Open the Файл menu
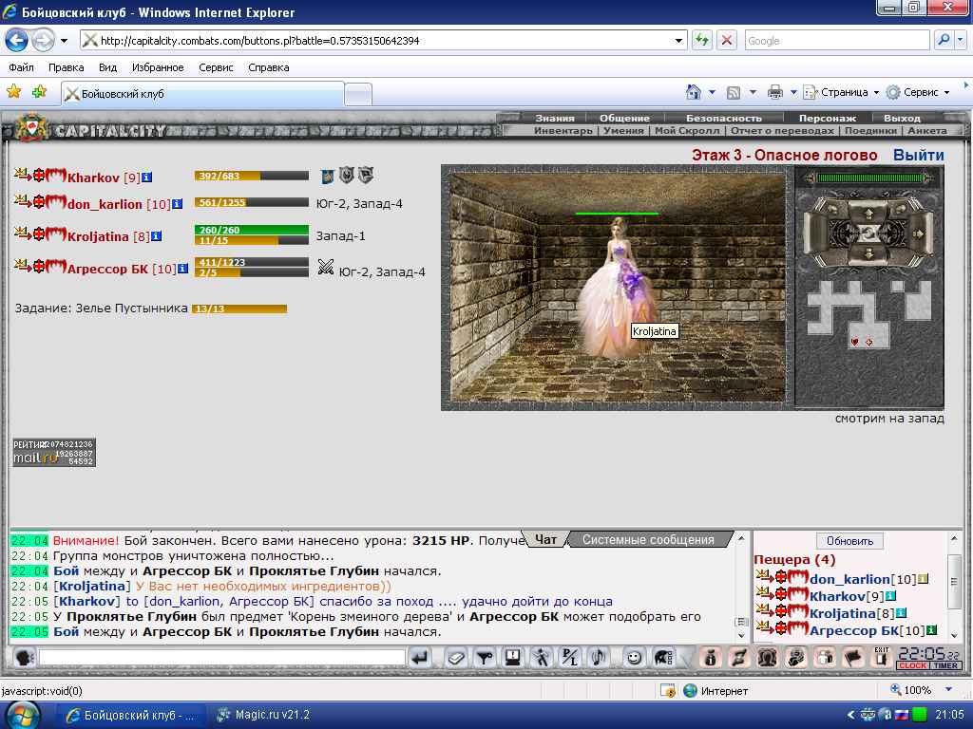This screenshot has width=973, height=729. (x=21, y=67)
